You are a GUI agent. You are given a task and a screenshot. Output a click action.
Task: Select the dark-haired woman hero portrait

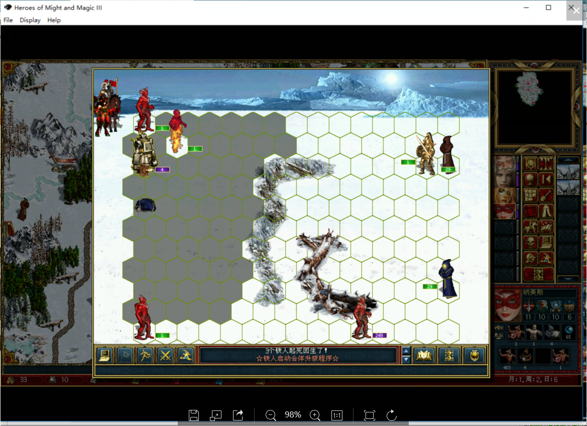(x=505, y=179)
